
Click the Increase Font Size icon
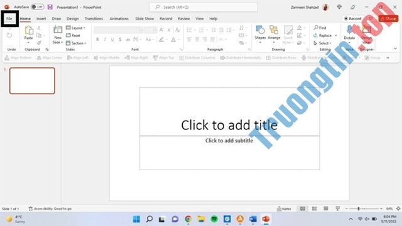coord(161,30)
